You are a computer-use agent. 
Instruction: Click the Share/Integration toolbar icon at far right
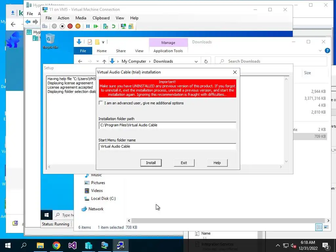(131, 26)
